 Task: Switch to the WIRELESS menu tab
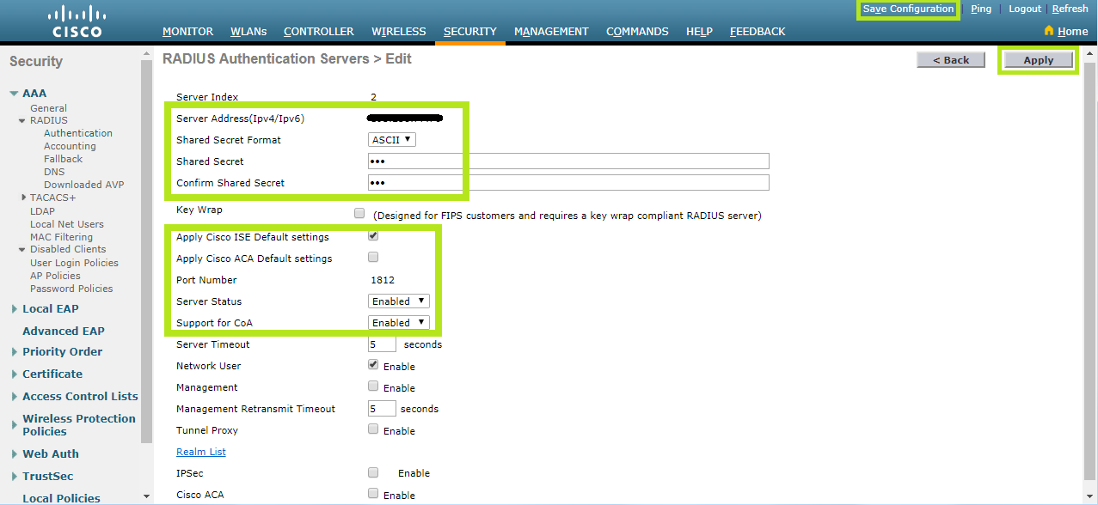tap(398, 32)
